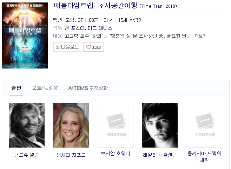
Task: Open the 포토/동영상 tab
Action: click(45, 88)
